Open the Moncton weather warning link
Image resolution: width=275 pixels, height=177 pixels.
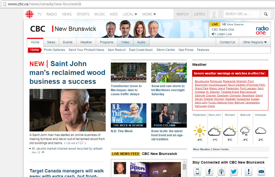tap(219, 99)
